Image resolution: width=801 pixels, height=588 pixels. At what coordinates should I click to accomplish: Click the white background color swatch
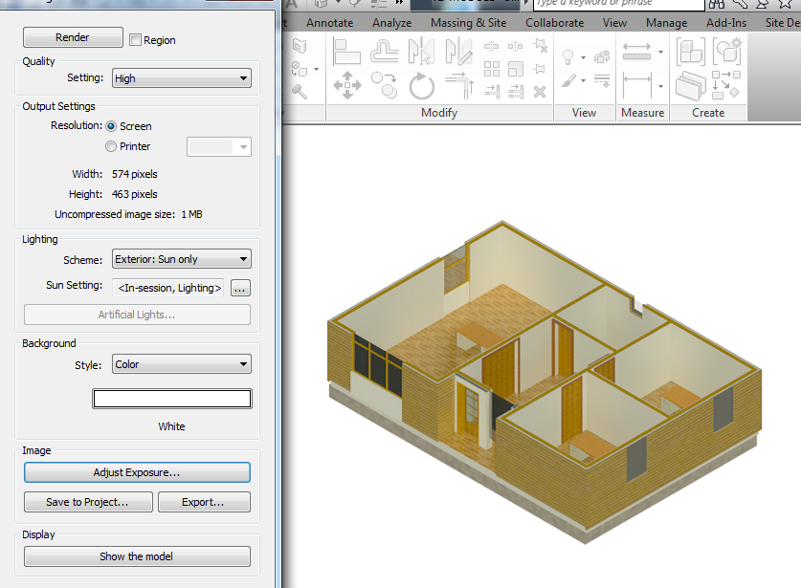coord(172,400)
